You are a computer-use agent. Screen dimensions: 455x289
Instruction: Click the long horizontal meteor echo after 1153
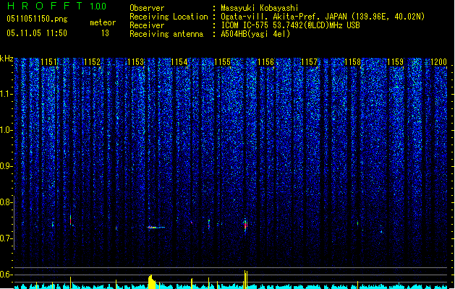click(x=156, y=228)
